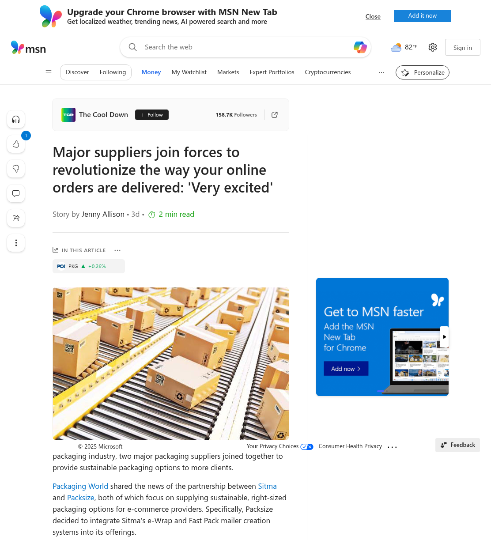Screen dimensions: 491x540
Task: Open My Watchlist tab
Action: point(189,72)
